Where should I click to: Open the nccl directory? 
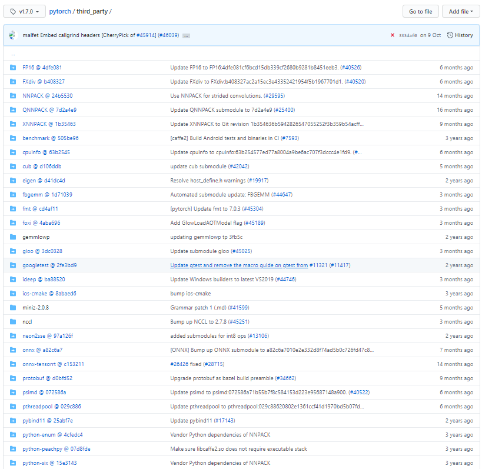27,321
